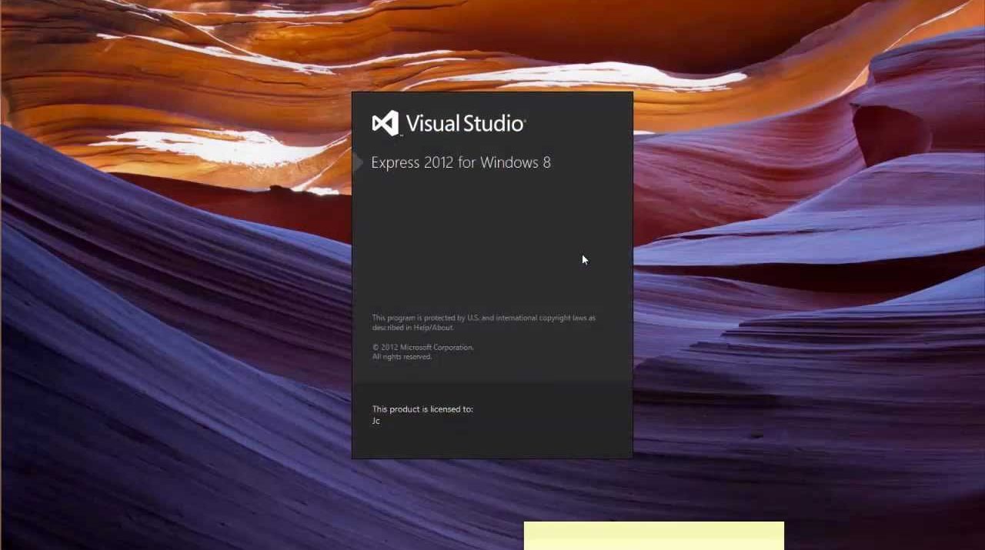Click the pale yellow note box at the bottom

653,535
